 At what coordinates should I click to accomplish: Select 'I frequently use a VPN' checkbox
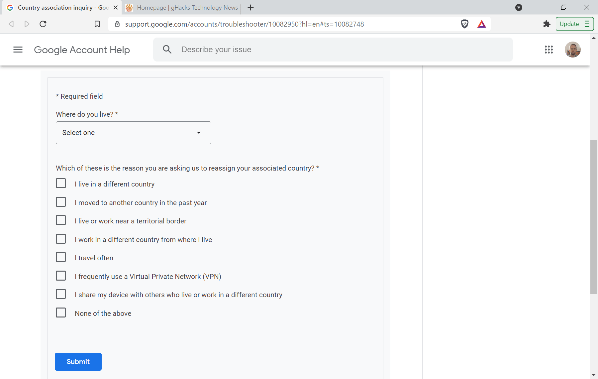(x=61, y=275)
